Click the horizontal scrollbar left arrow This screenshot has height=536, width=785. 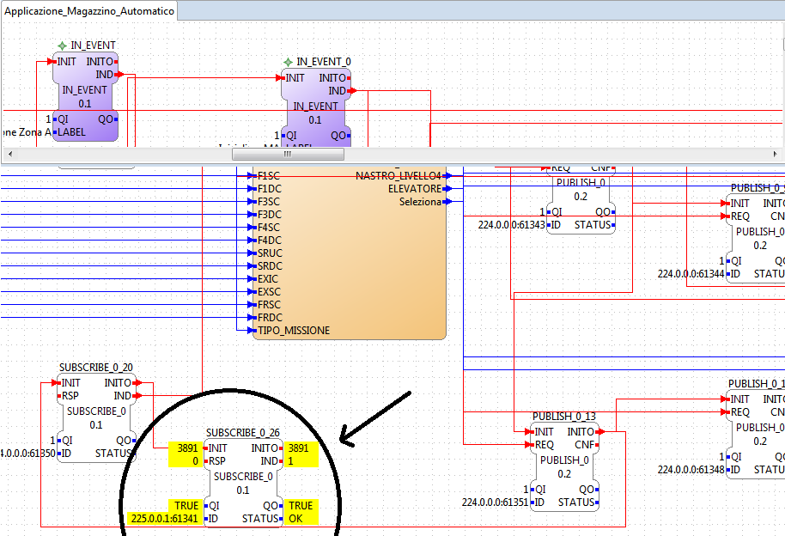pos(10,155)
